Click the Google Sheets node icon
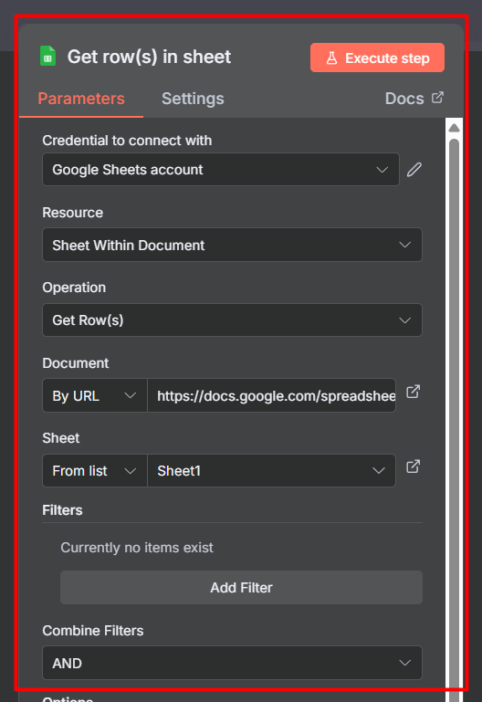482x702 pixels. click(47, 57)
